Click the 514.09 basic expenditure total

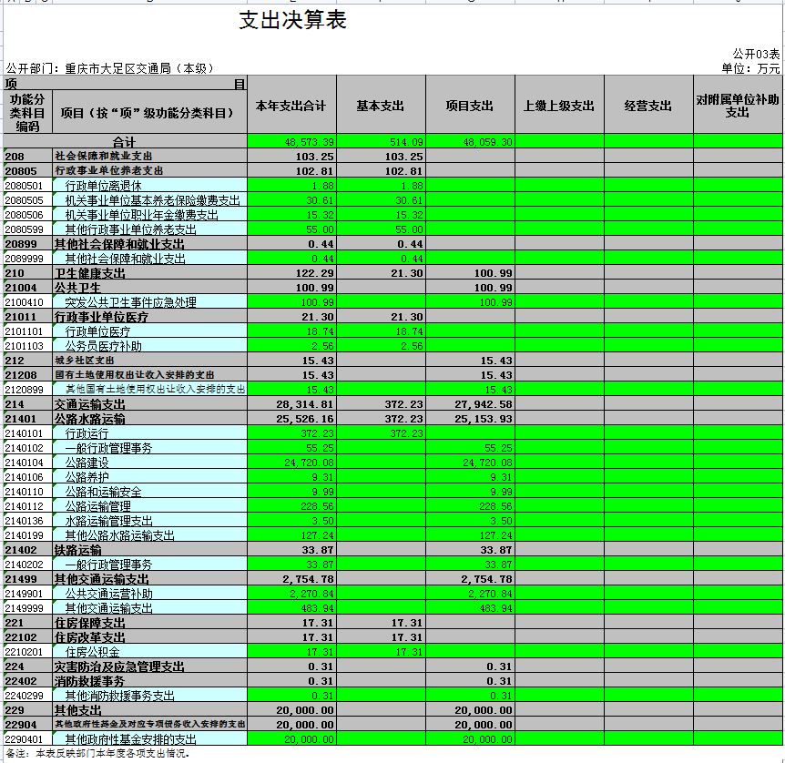(x=406, y=142)
